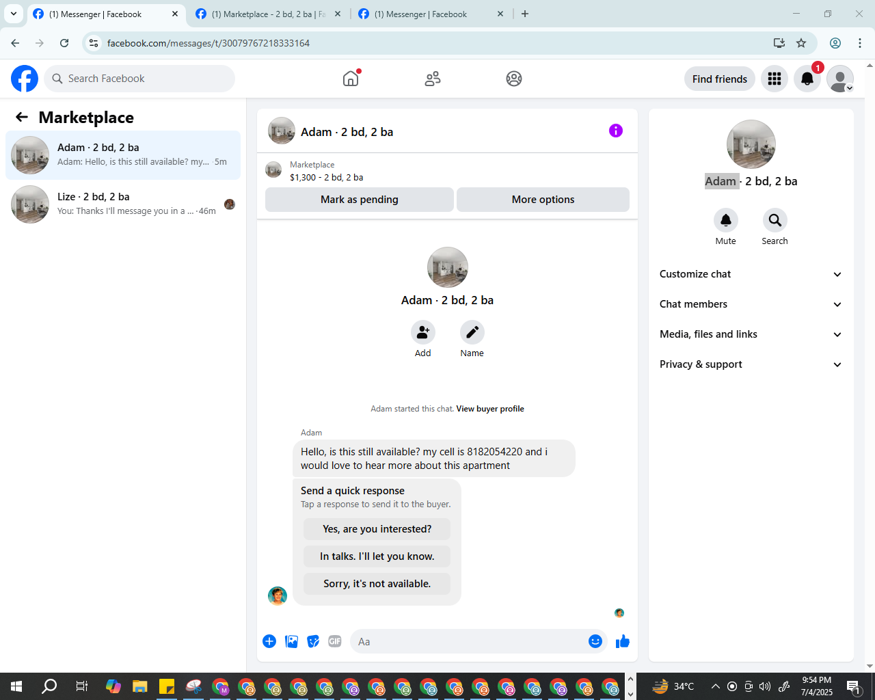Viewport: 875px width, 700px height.
Task: Attach a photo with image icon
Action: tap(291, 641)
